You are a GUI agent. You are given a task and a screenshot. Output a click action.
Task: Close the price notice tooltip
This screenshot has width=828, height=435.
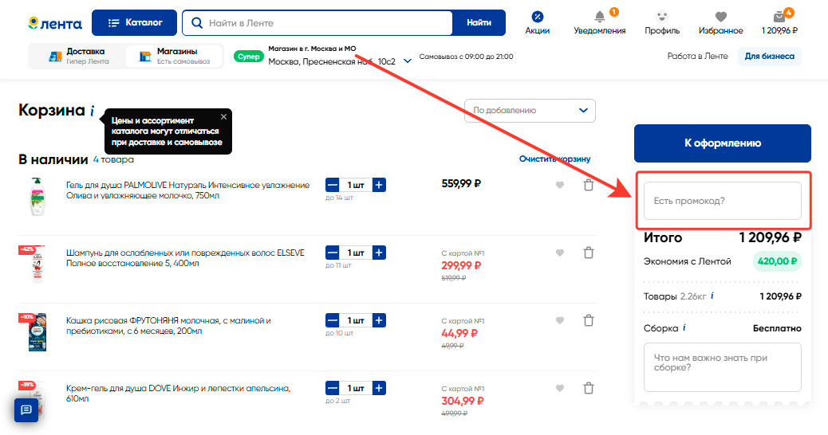(223, 117)
